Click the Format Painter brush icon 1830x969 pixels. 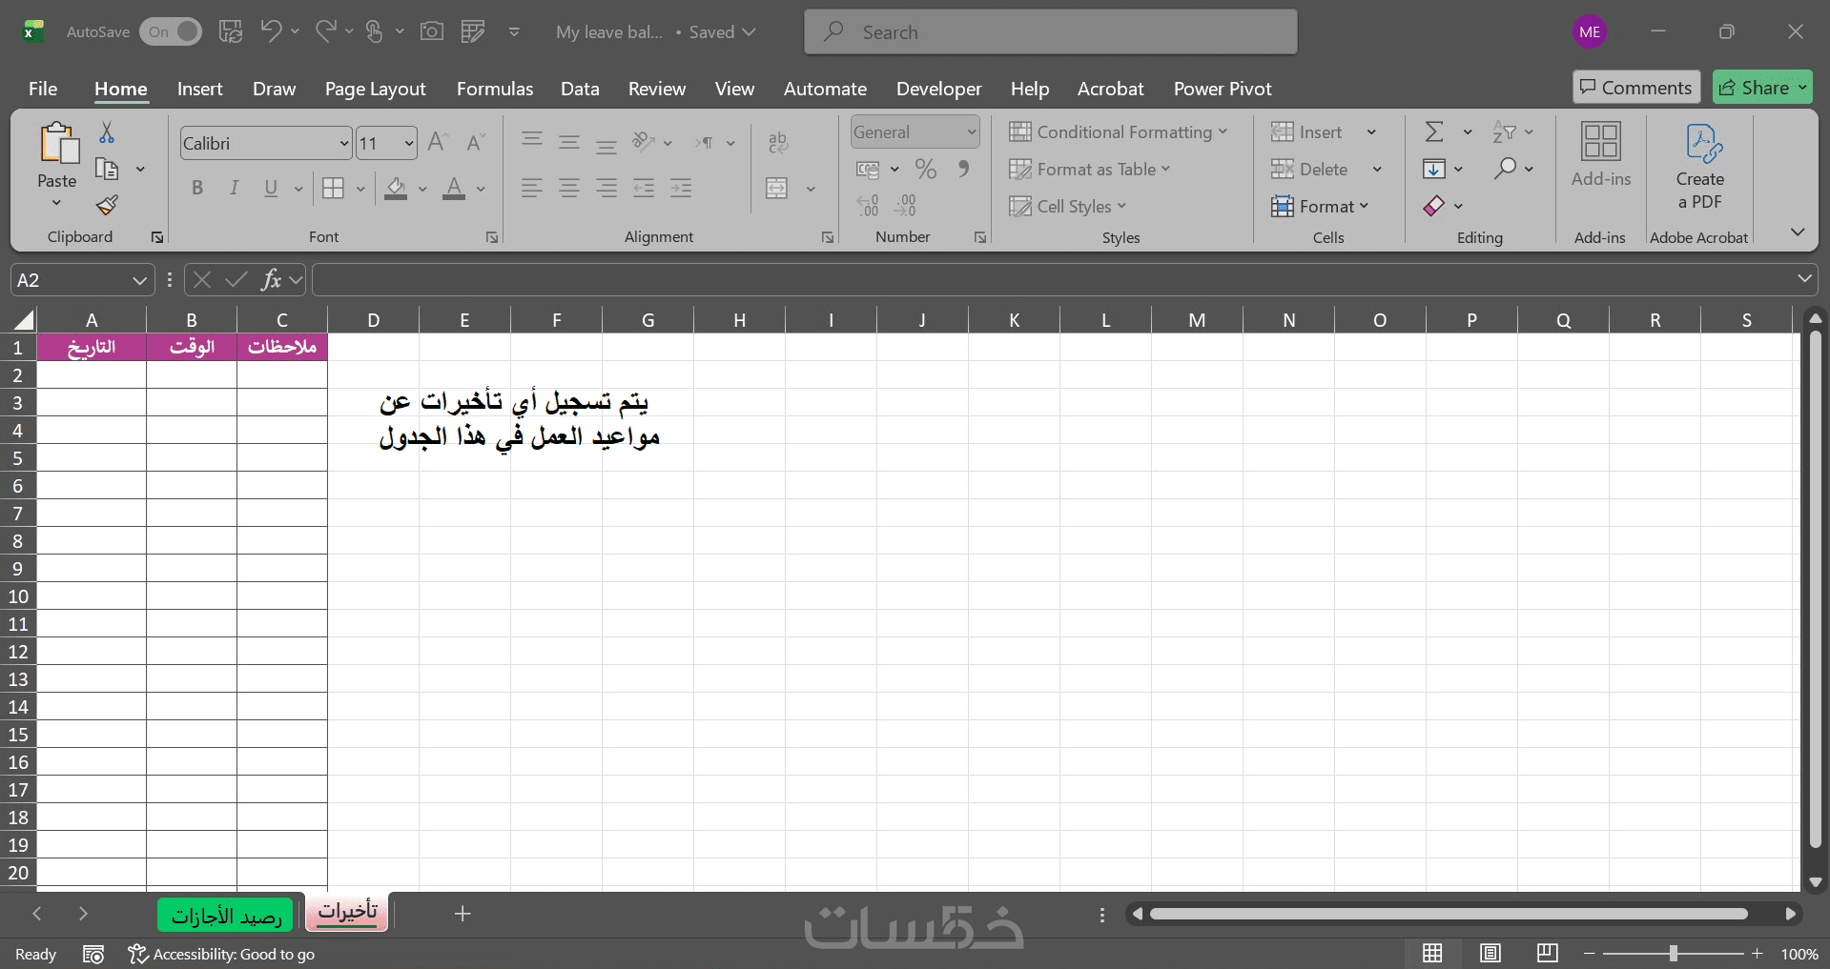click(107, 205)
